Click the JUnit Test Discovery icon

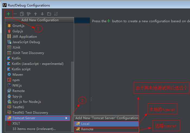[9, 53]
